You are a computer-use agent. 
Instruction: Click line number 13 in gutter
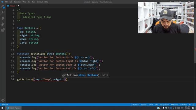tap(13, 54)
